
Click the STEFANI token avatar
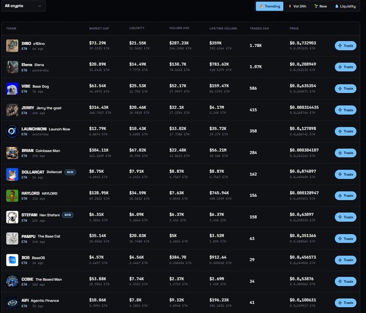coord(12,217)
